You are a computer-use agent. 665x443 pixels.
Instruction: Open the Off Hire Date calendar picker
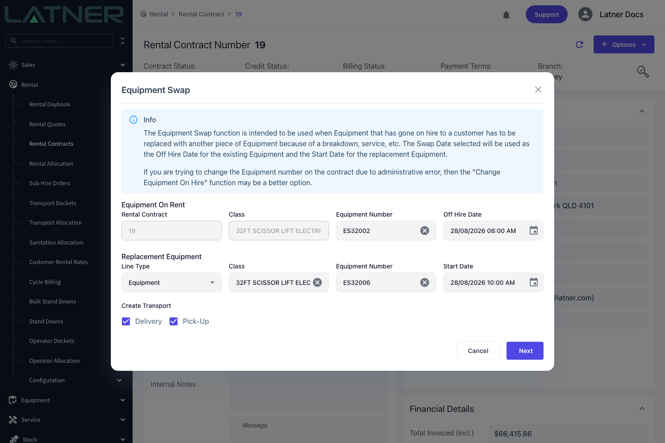pyautogui.click(x=534, y=230)
